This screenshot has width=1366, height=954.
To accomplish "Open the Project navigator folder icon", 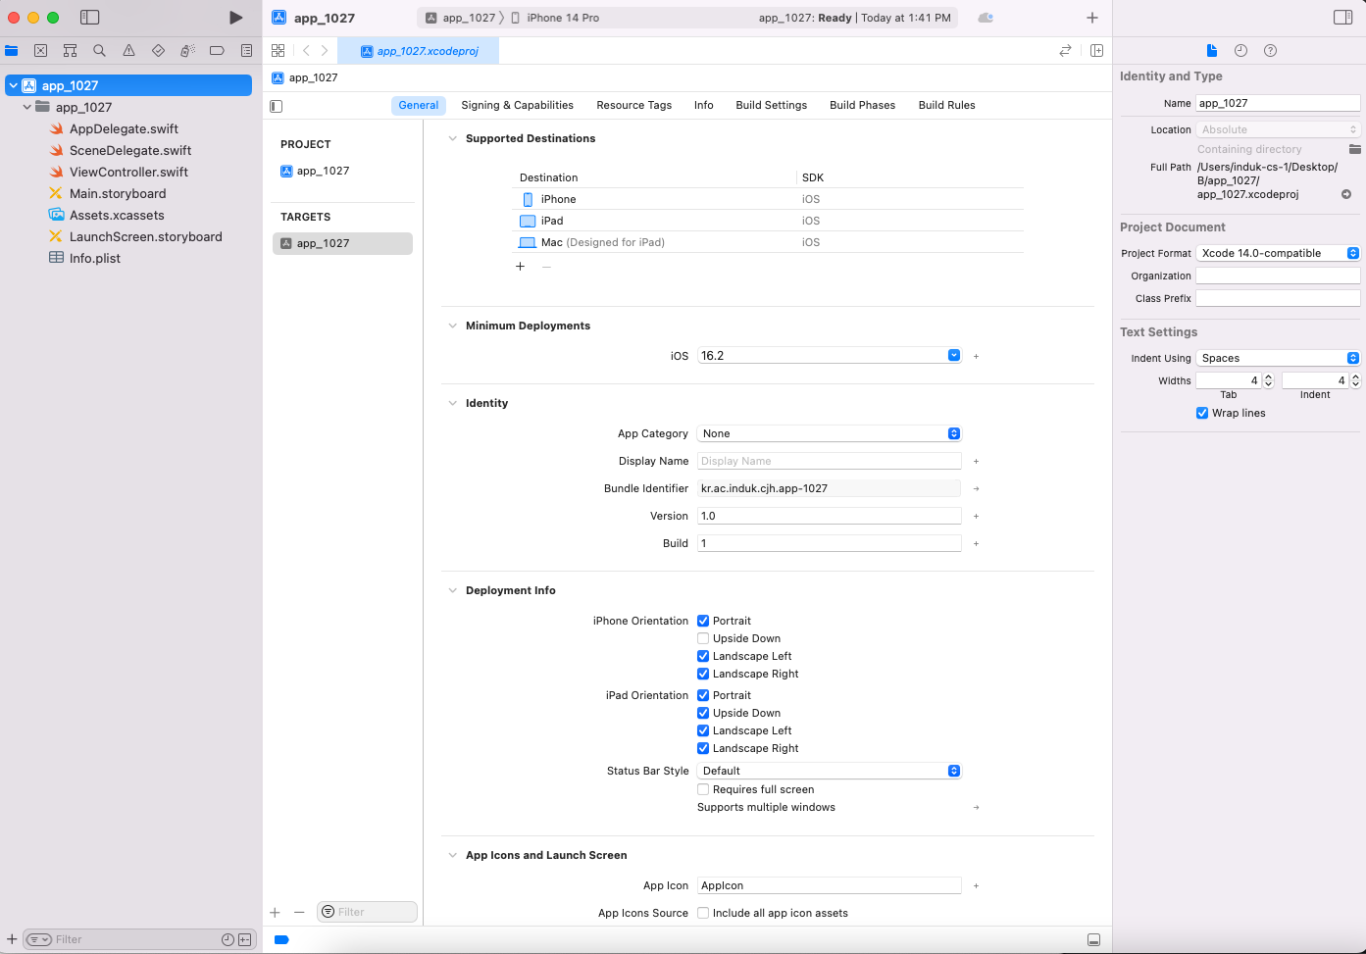I will point(12,50).
